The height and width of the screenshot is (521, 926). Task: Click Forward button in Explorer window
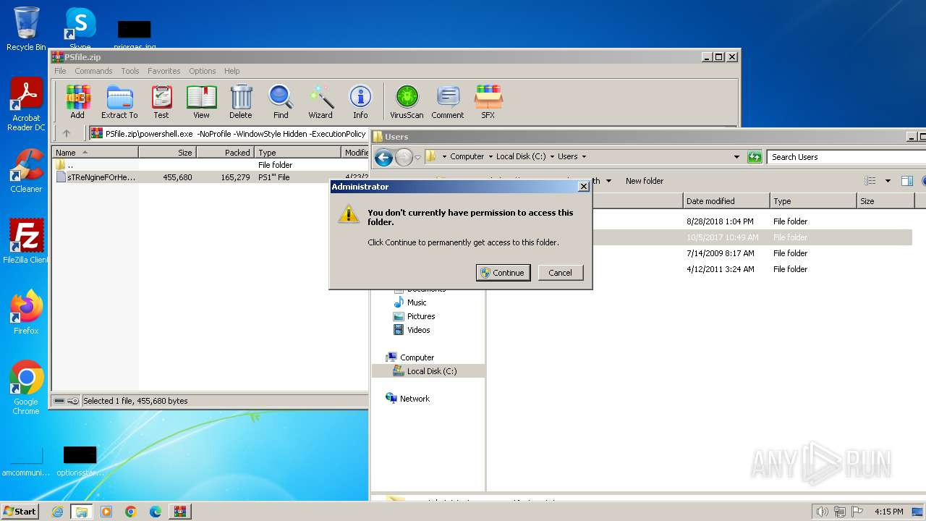(x=404, y=157)
